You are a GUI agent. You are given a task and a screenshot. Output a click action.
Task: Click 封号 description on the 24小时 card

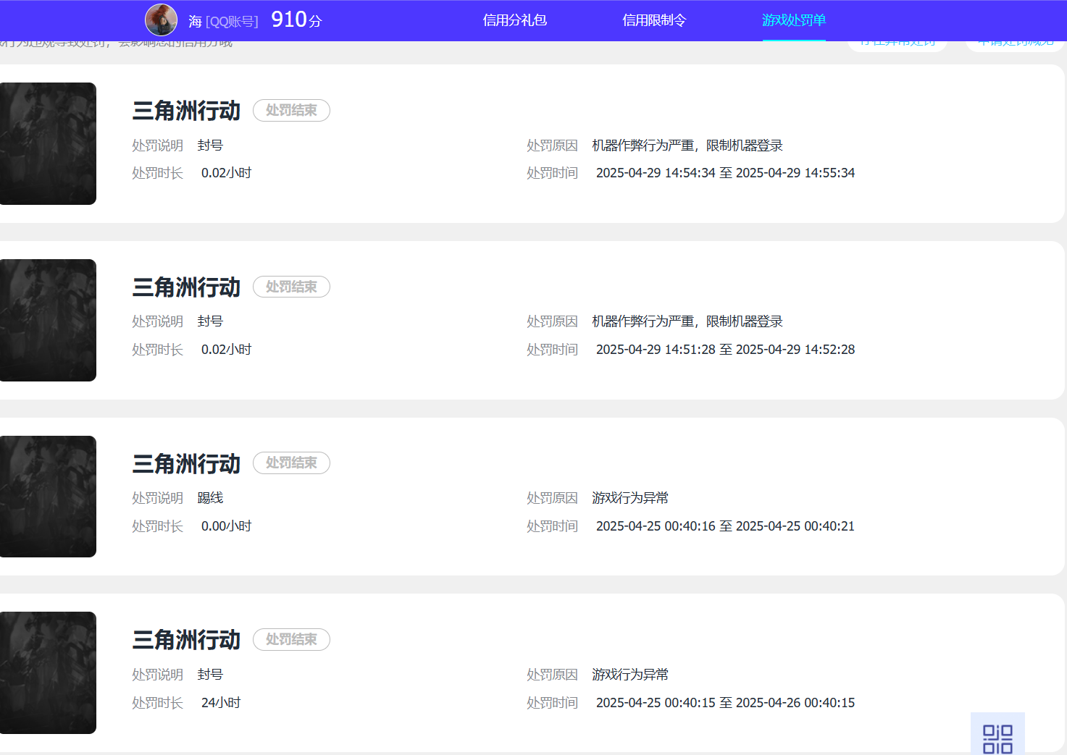pos(210,675)
